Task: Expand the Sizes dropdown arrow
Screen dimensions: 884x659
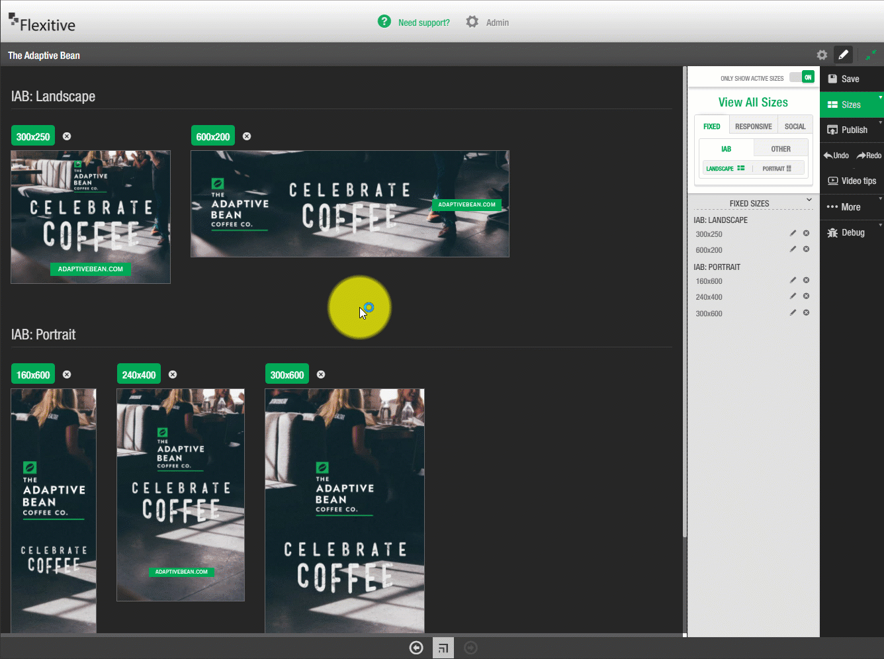Action: pos(880,97)
